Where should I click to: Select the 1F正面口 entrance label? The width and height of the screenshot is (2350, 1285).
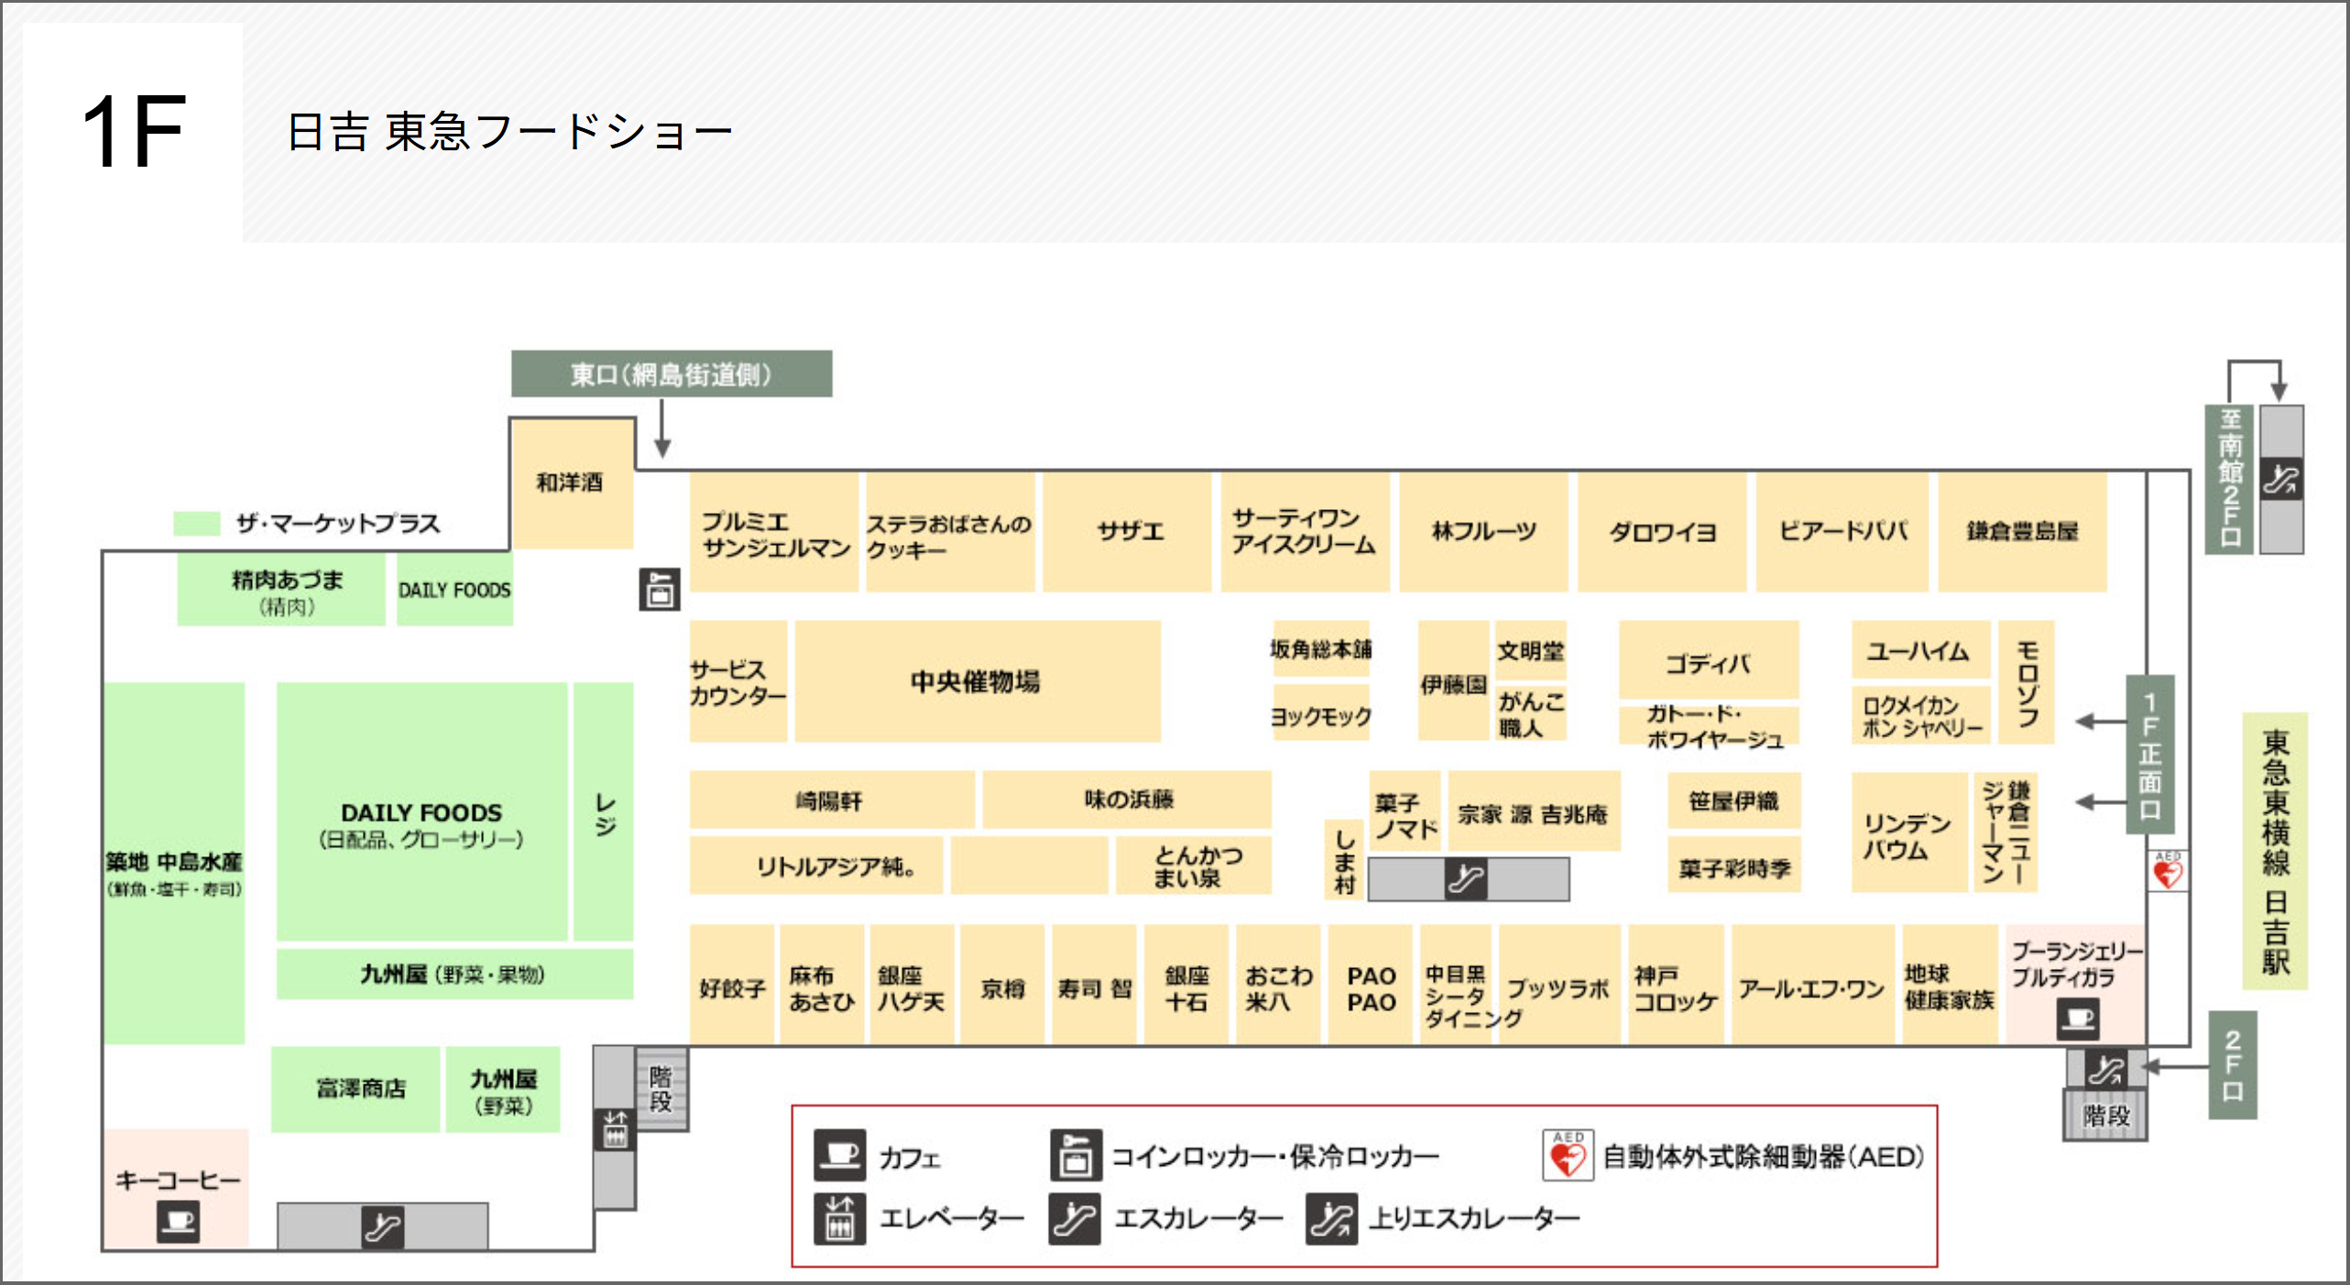point(2149,755)
